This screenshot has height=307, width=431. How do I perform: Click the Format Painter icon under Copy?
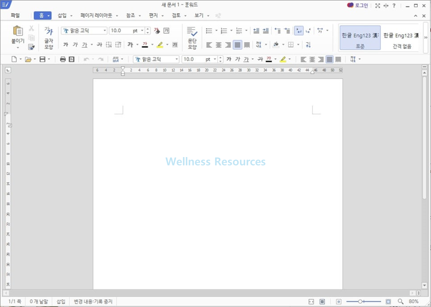point(31,47)
